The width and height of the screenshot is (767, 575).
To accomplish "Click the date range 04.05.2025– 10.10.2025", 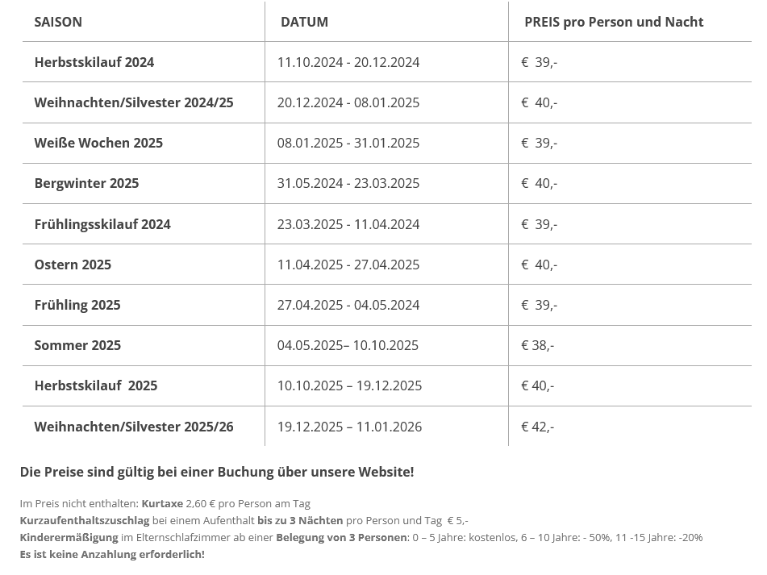I will tap(348, 345).
